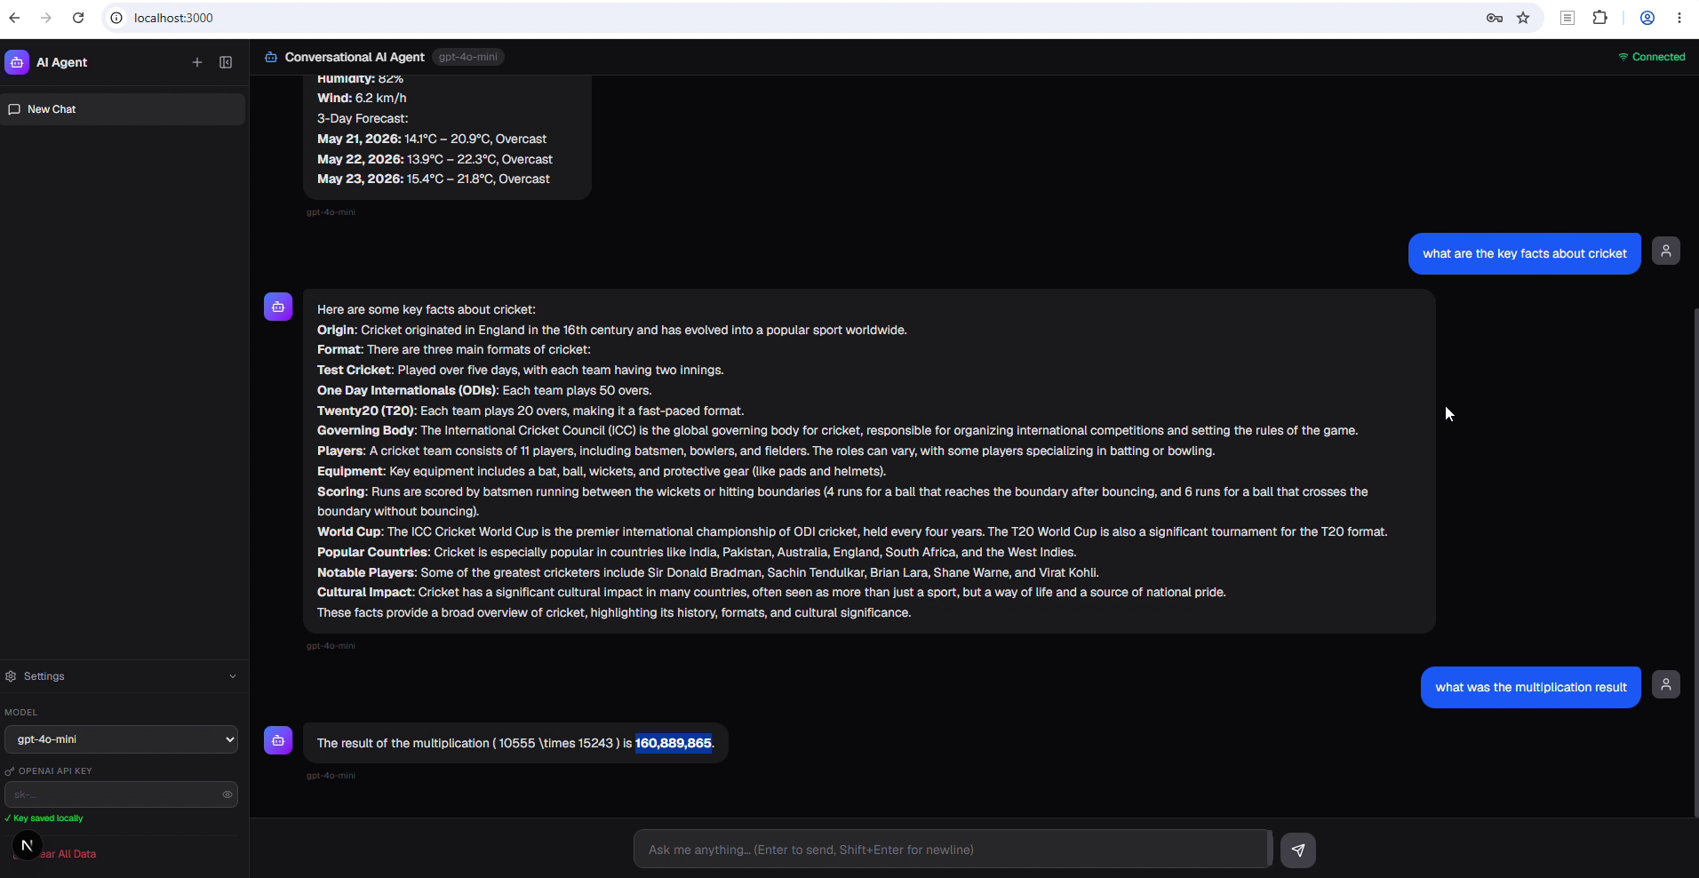Viewport: 1699px width, 878px height.
Task: Click the 'World Cup' line in cricket answer
Action: click(852, 531)
